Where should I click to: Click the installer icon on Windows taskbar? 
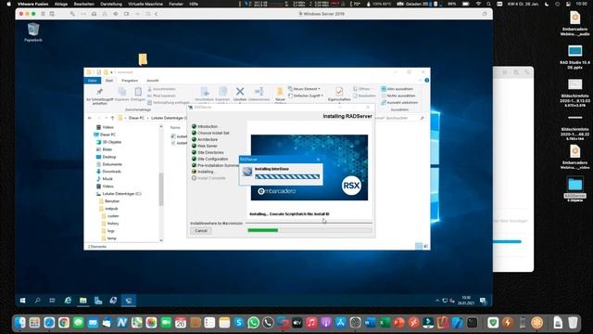[129, 301]
